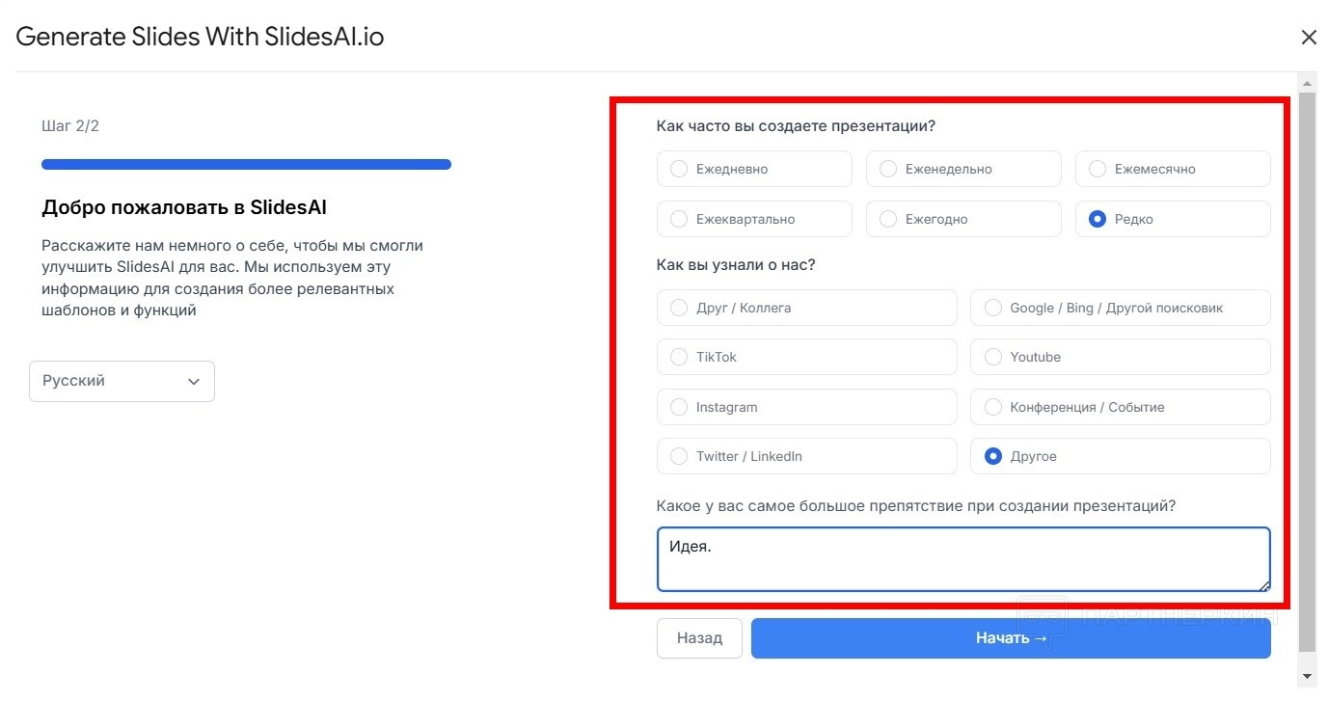Click the scrollbar down arrow
The height and width of the screenshot is (701, 1328).
[x=1307, y=676]
